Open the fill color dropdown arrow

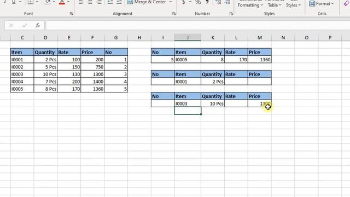tap(54, 2)
